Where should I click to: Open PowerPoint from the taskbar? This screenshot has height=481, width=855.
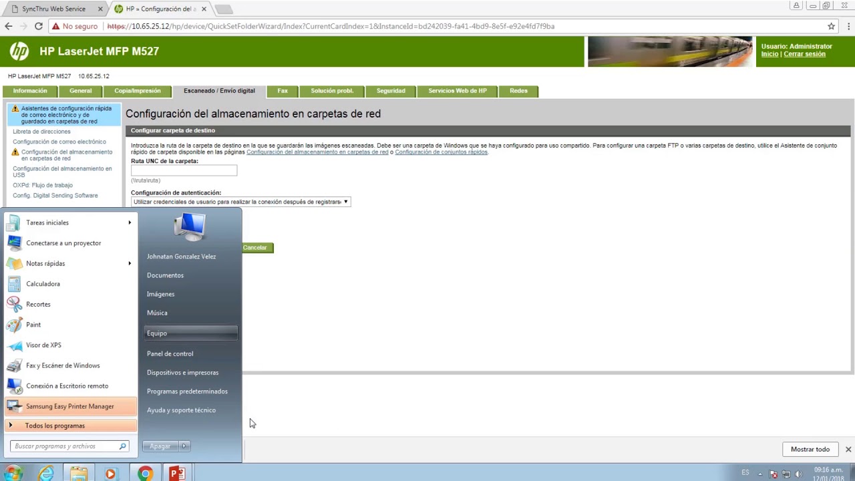click(x=177, y=474)
